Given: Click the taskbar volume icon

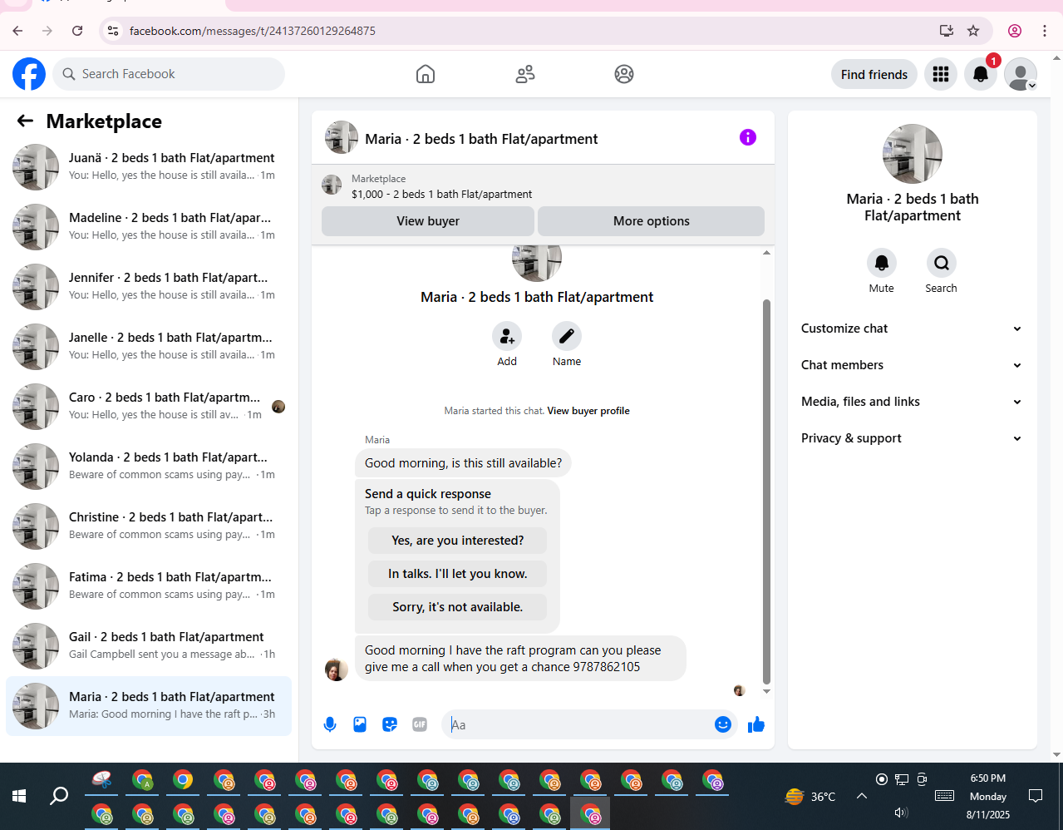Looking at the screenshot, I should point(901,812).
